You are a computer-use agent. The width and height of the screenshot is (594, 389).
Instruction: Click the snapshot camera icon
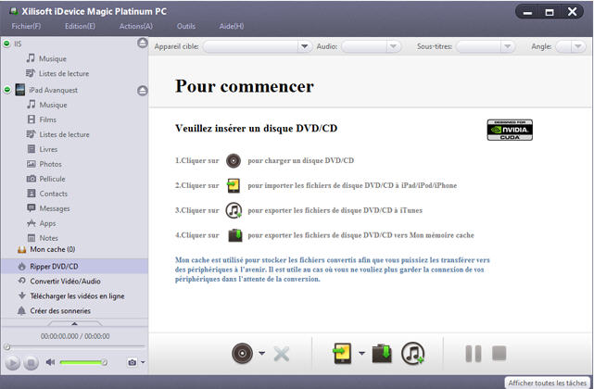pos(132,362)
